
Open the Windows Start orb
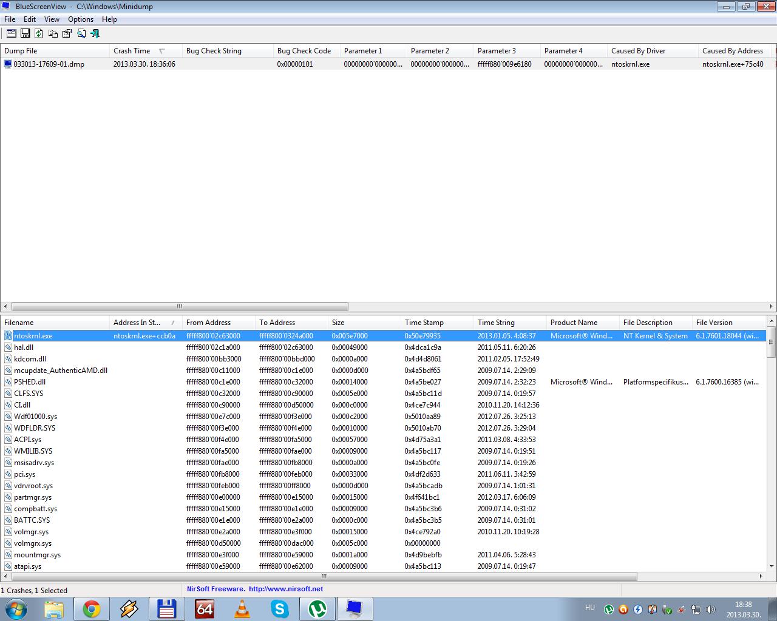pos(16,609)
